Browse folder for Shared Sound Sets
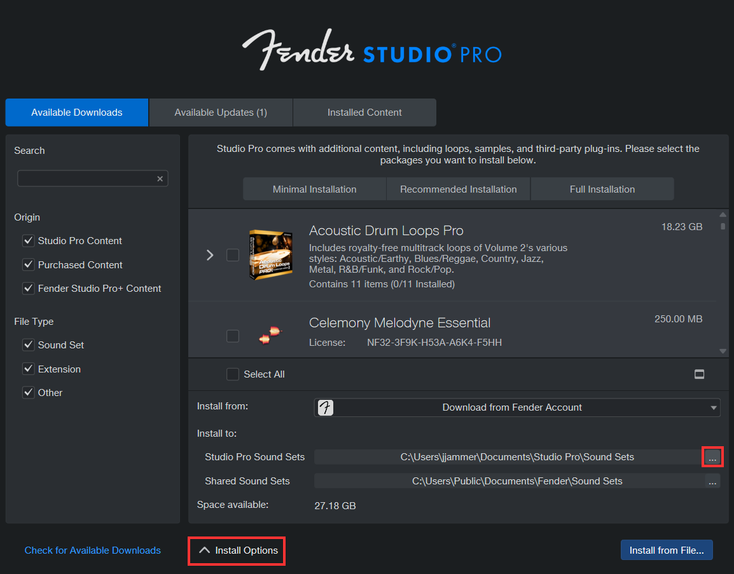The image size is (734, 574). [712, 481]
